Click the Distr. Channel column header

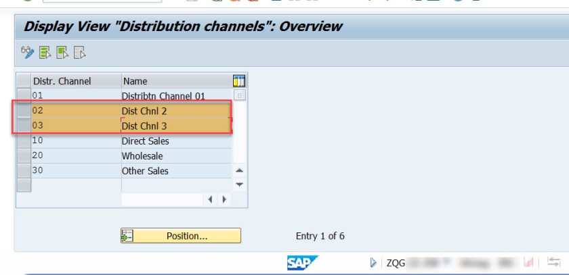click(75, 81)
